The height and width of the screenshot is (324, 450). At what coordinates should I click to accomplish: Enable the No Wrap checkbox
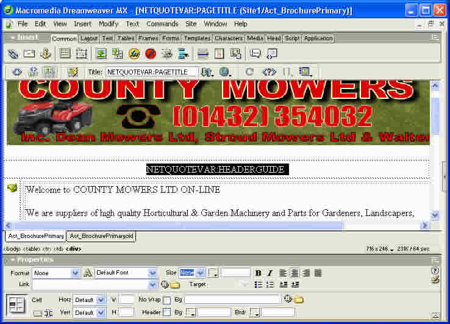click(x=166, y=300)
